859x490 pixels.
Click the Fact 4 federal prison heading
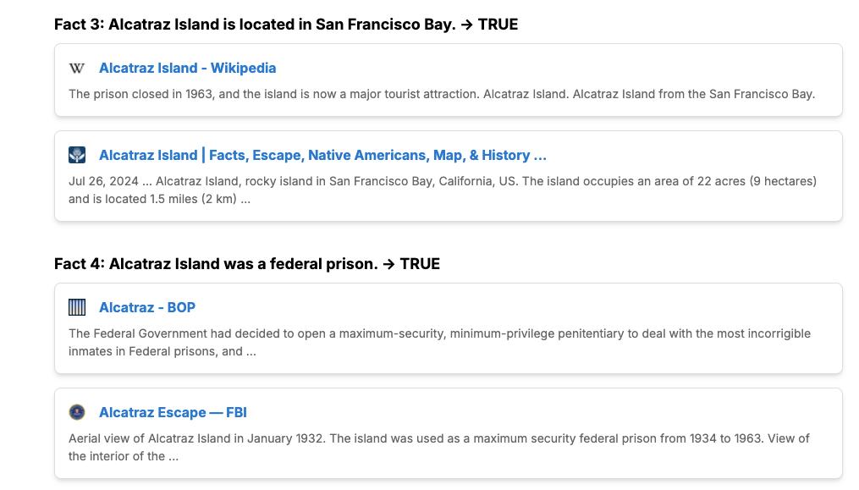click(247, 264)
